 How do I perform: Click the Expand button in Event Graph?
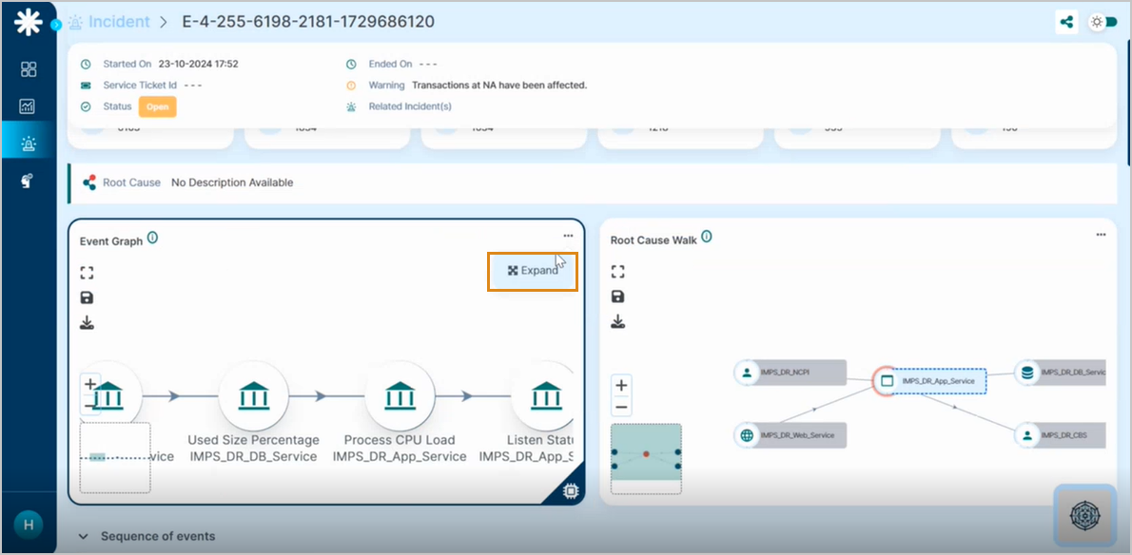tap(533, 270)
